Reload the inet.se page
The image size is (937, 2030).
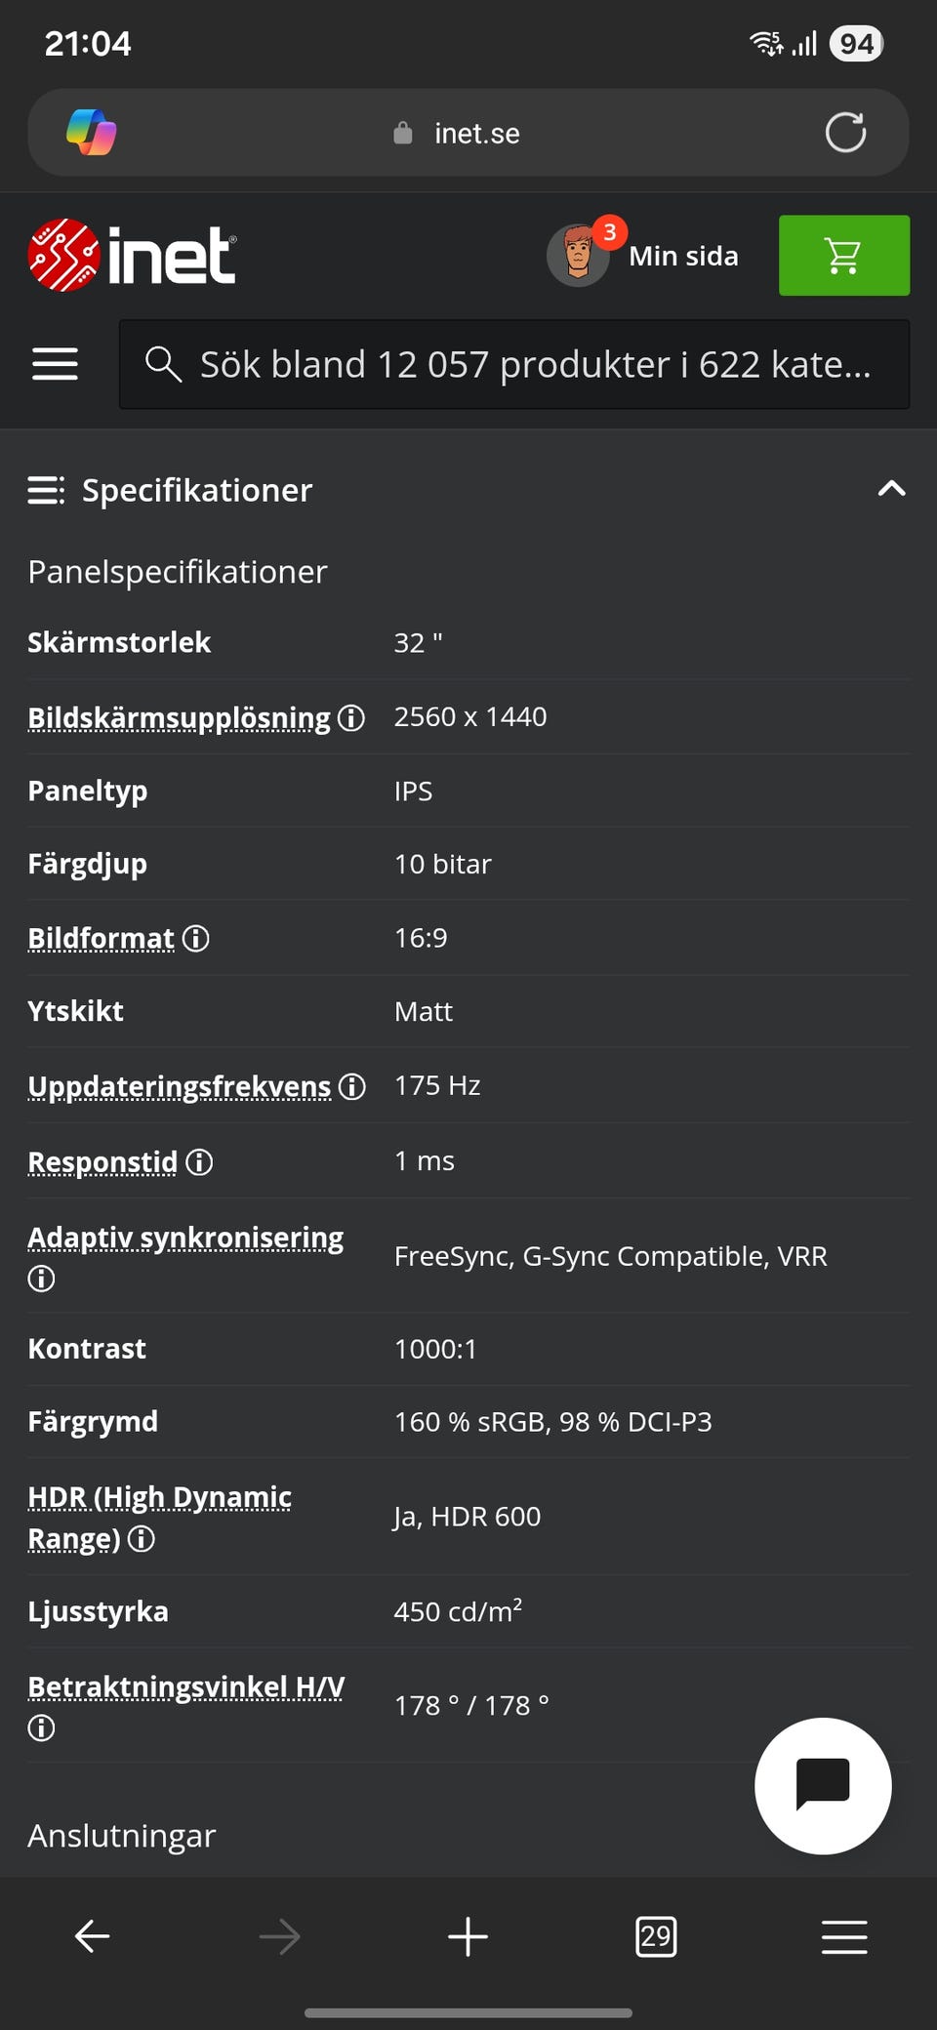click(x=845, y=133)
